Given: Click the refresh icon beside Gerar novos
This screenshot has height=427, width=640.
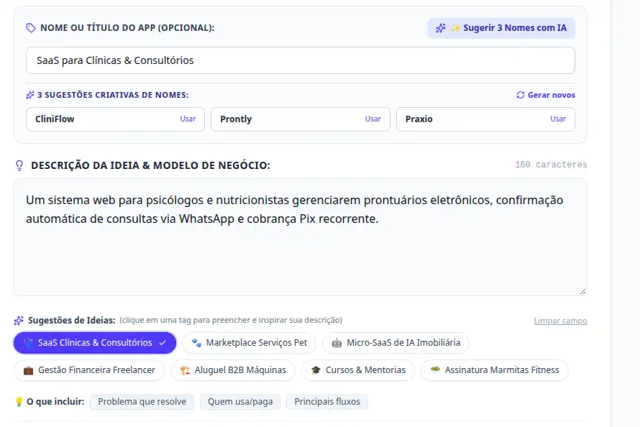Looking at the screenshot, I should coord(521,95).
